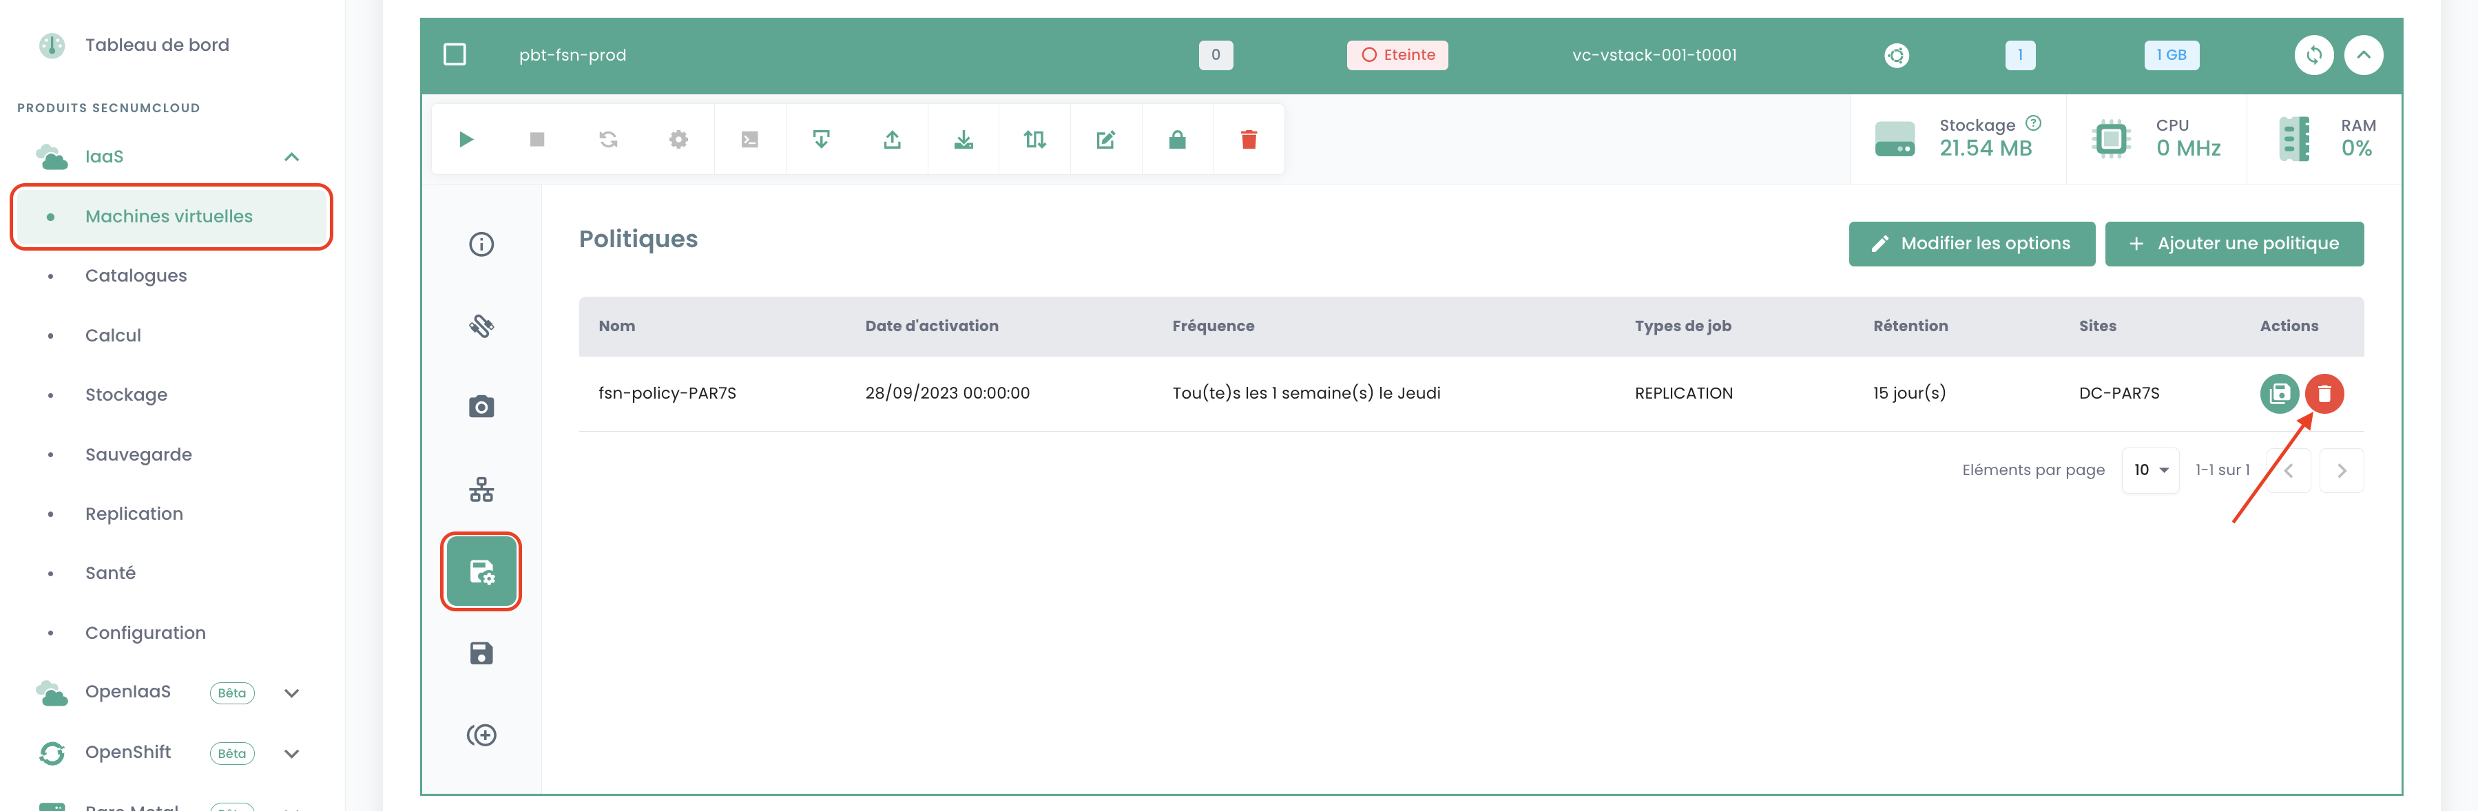Click the red delete VM trash icon

point(1248,140)
